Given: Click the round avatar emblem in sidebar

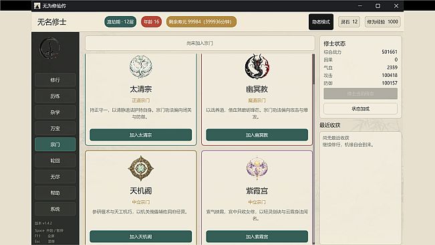Looking at the screenshot, I should point(50,49).
